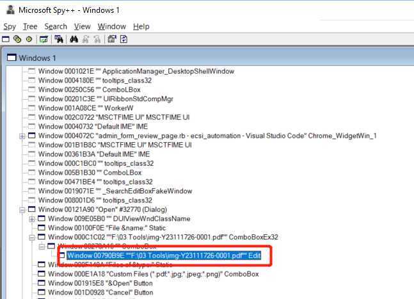Click the Windows 1 child window icon
The width and height of the screenshot is (414, 299).
[x=12, y=58]
